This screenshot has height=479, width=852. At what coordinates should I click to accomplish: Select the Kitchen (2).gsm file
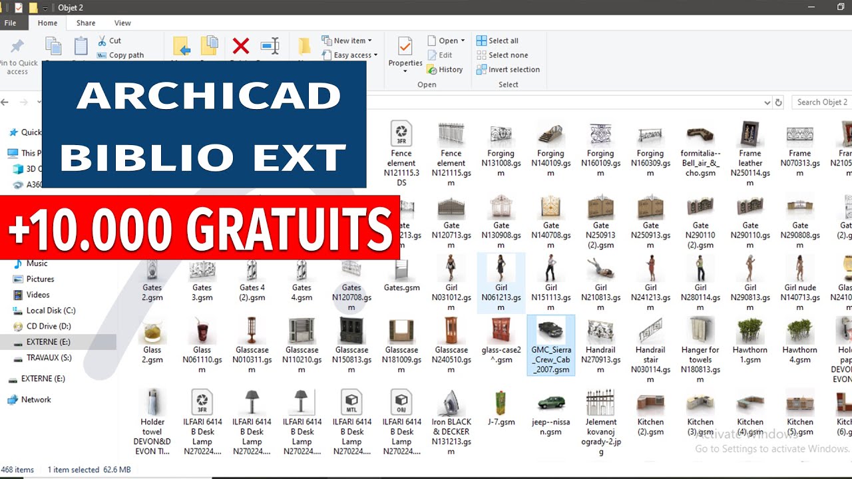coord(650,412)
